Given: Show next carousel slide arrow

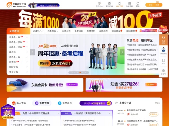Looking at the screenshot, I should point(122,52).
